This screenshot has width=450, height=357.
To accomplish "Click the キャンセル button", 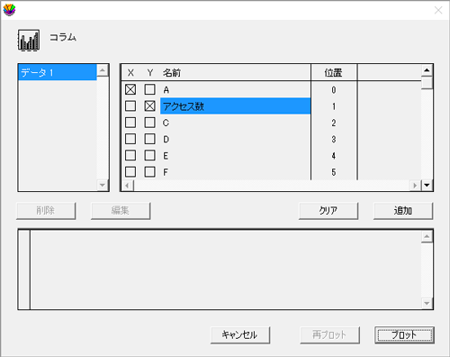I will coord(240,334).
